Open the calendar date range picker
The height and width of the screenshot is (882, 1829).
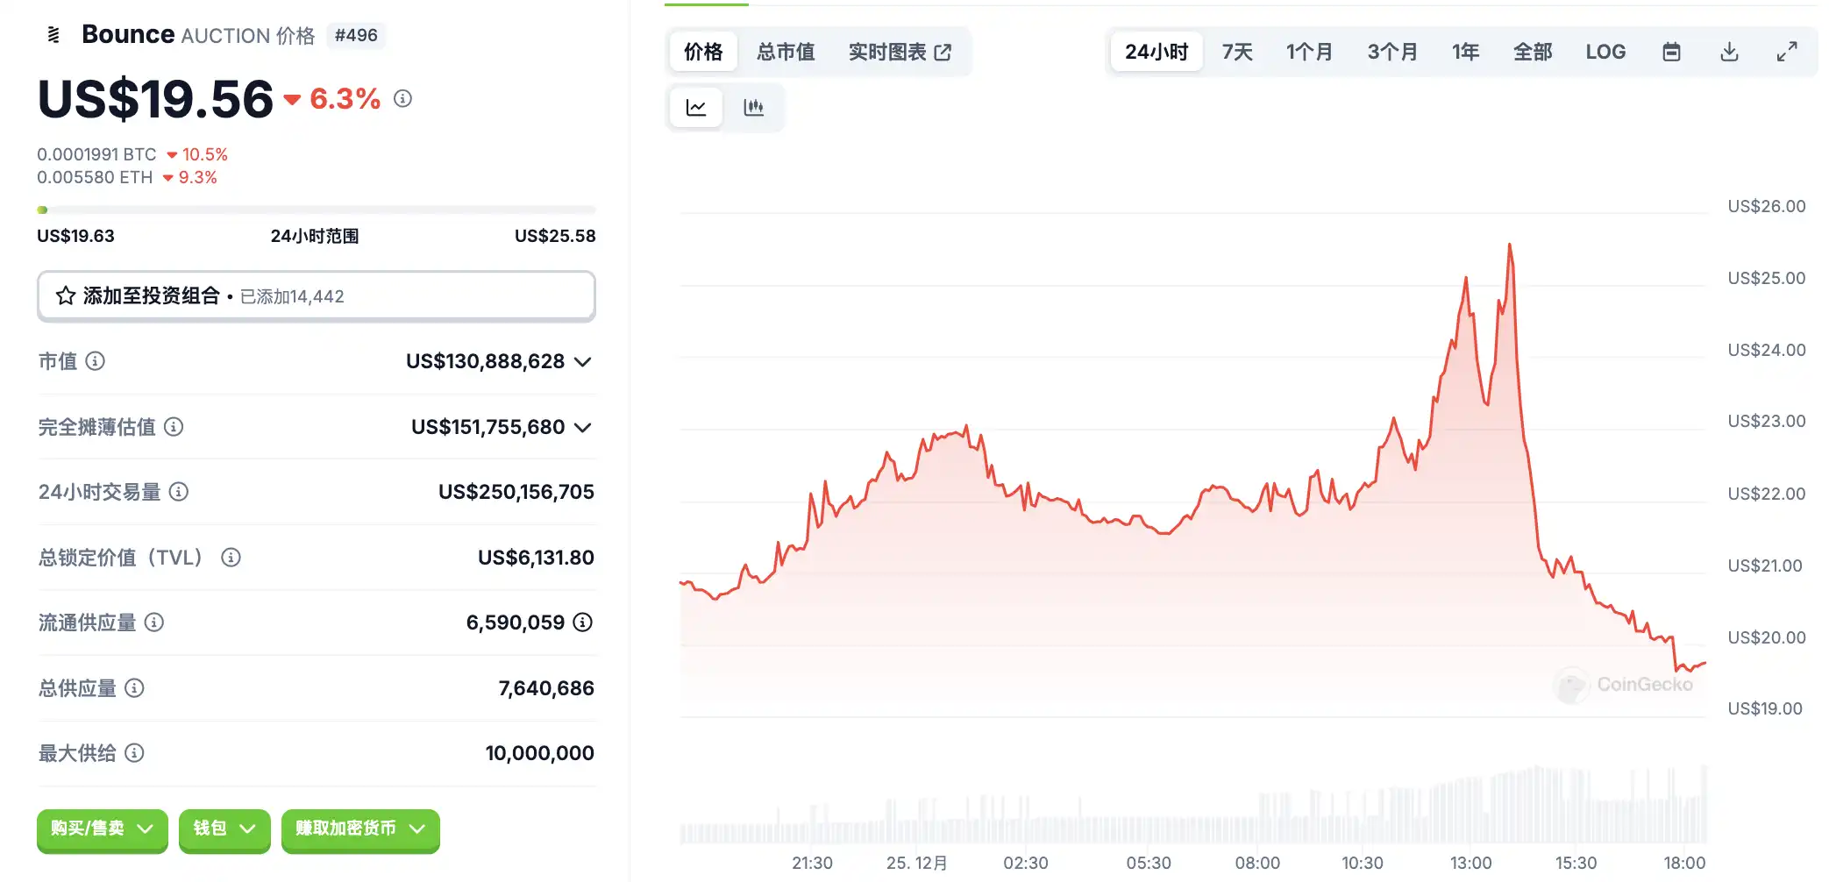pyautogui.click(x=1671, y=52)
